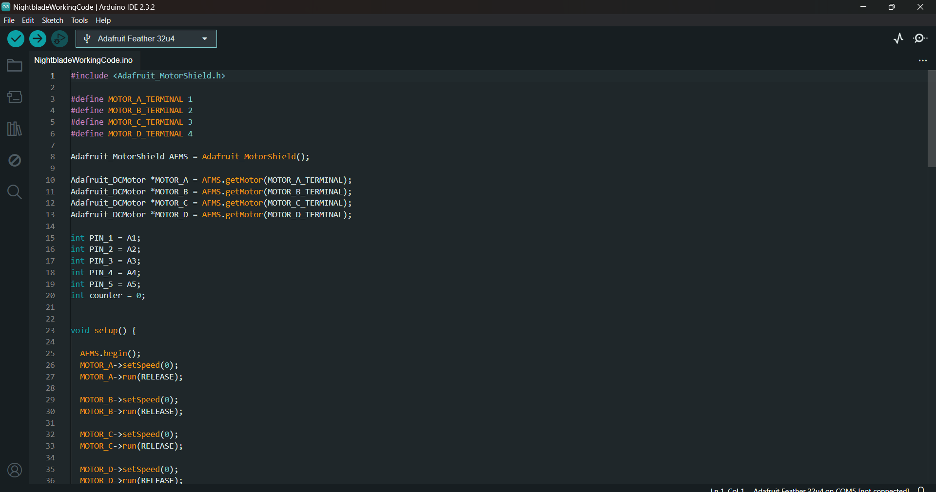Screen dimensions: 936x492
Task: Close the Arduino IDE window
Action: 920,7
